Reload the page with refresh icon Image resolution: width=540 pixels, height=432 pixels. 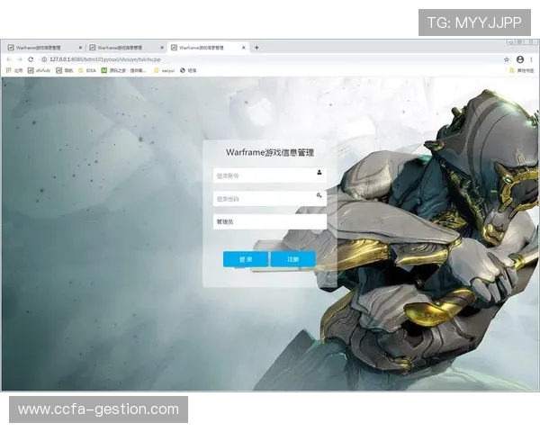click(x=32, y=59)
